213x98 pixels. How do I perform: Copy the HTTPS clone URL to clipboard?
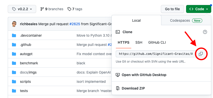point(201,54)
